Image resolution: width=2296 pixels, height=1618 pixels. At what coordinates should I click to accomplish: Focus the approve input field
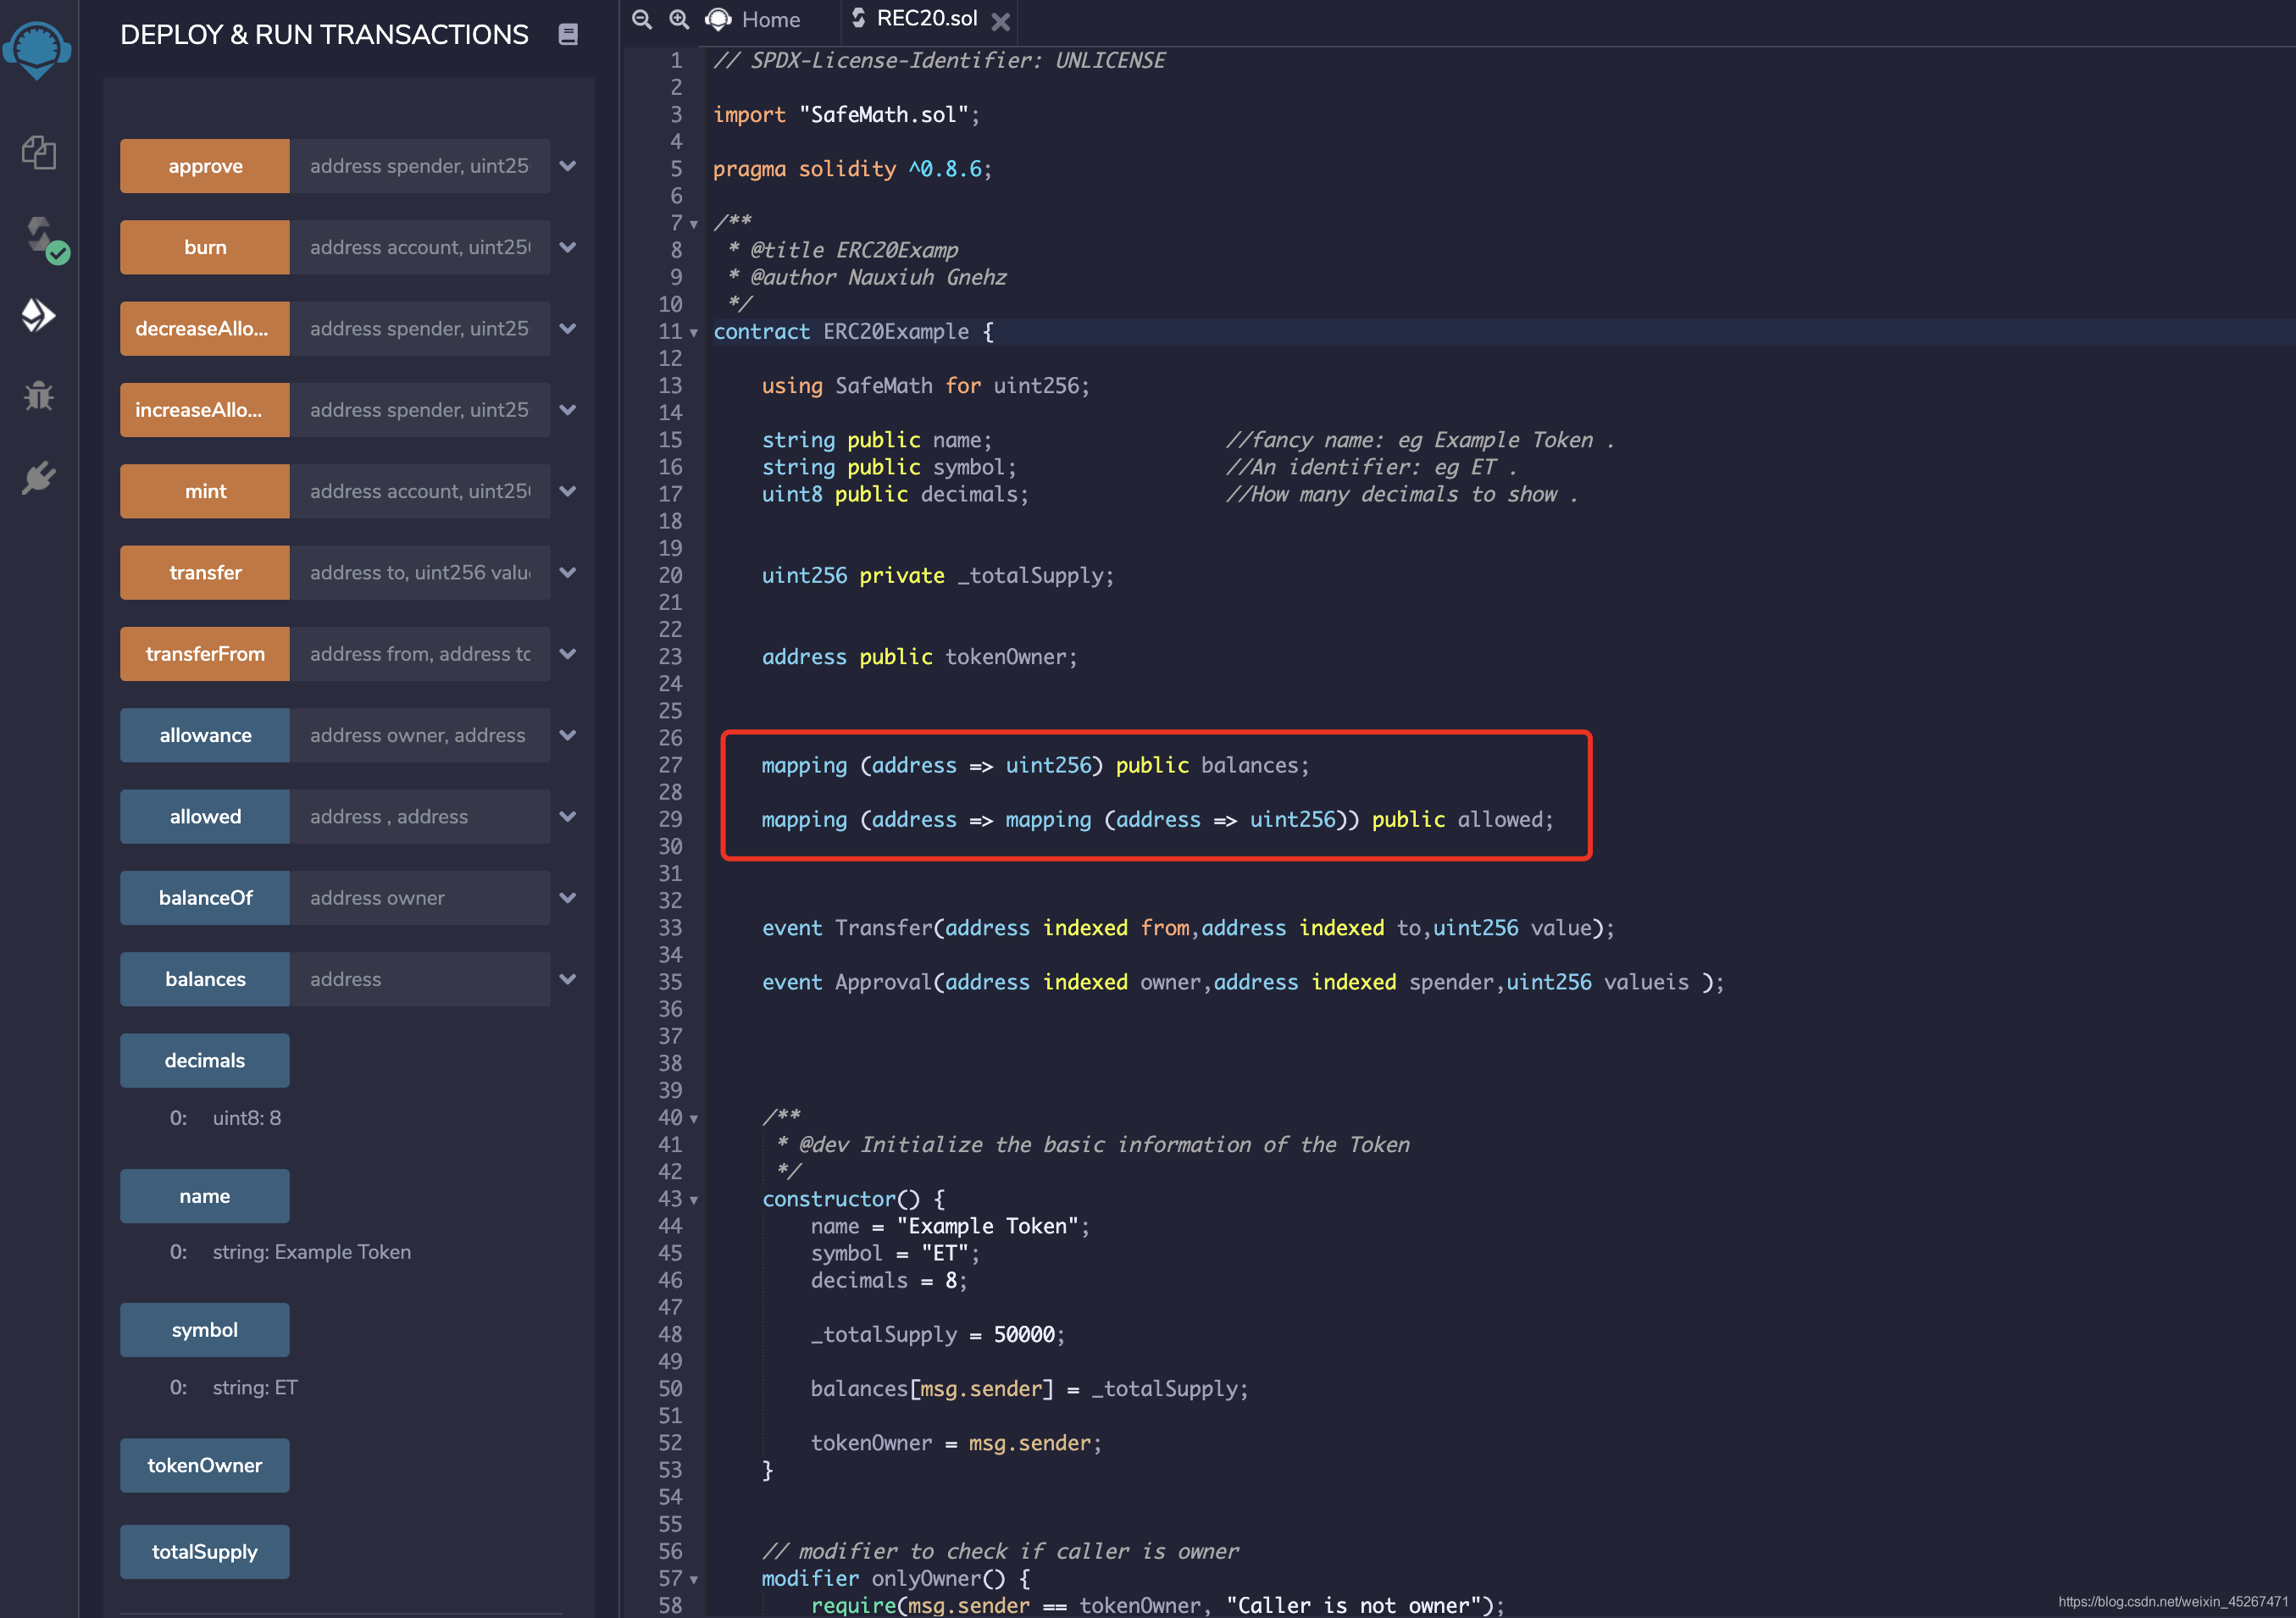[x=420, y=166]
